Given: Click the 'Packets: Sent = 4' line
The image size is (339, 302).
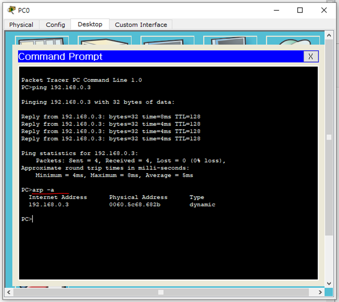Looking at the screenshot, I should point(131,161).
